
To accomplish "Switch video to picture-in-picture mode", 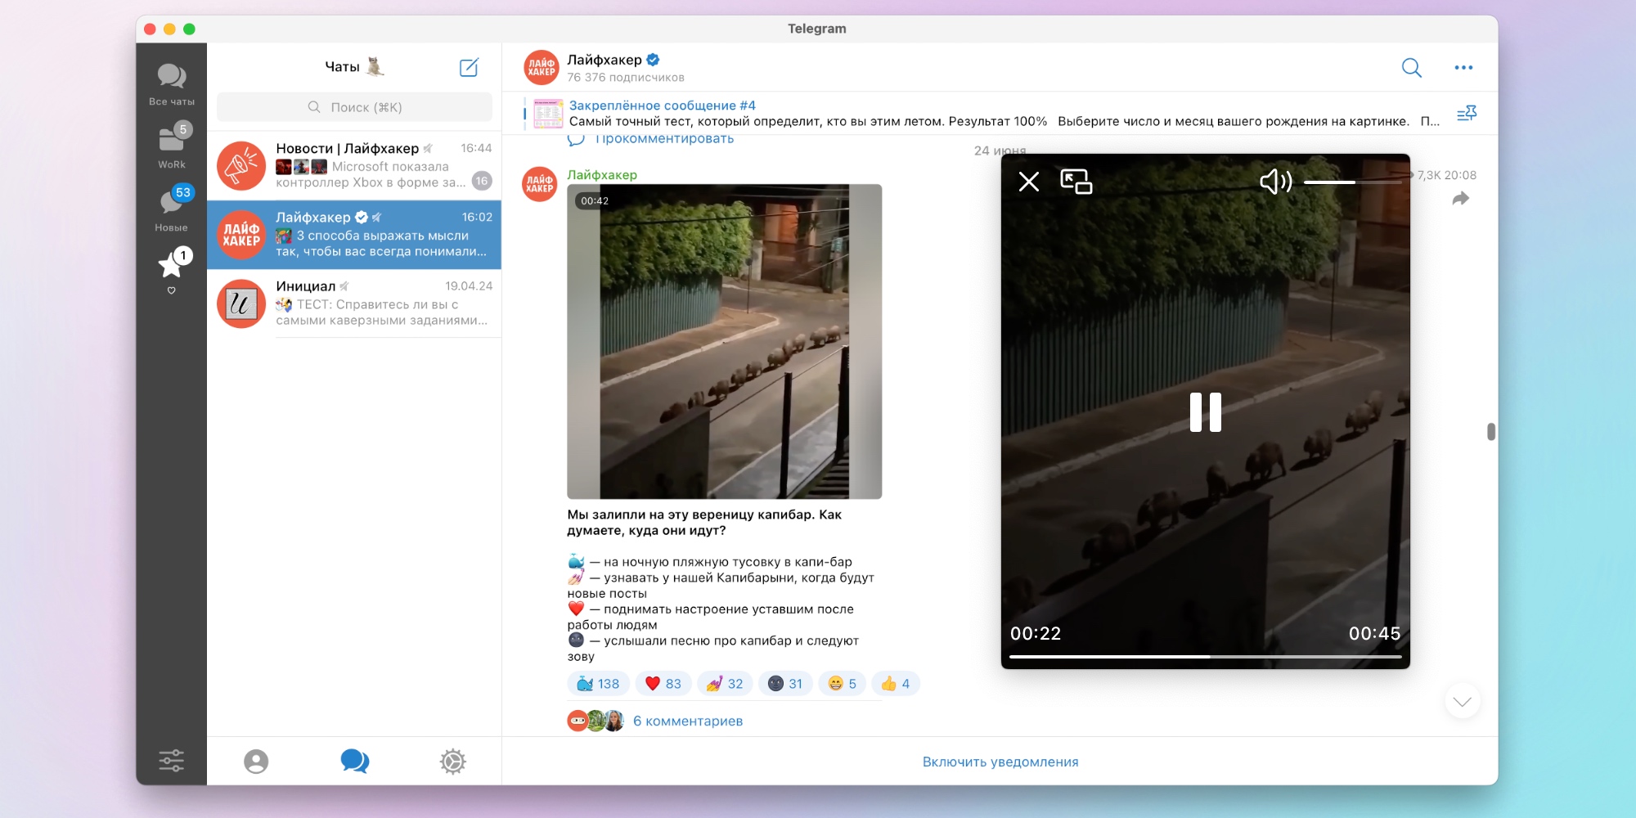I will pos(1076,182).
